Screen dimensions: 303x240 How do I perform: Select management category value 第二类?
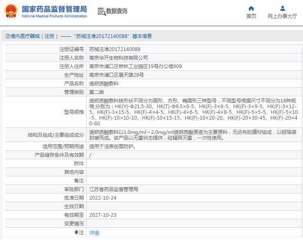[x=96, y=92]
